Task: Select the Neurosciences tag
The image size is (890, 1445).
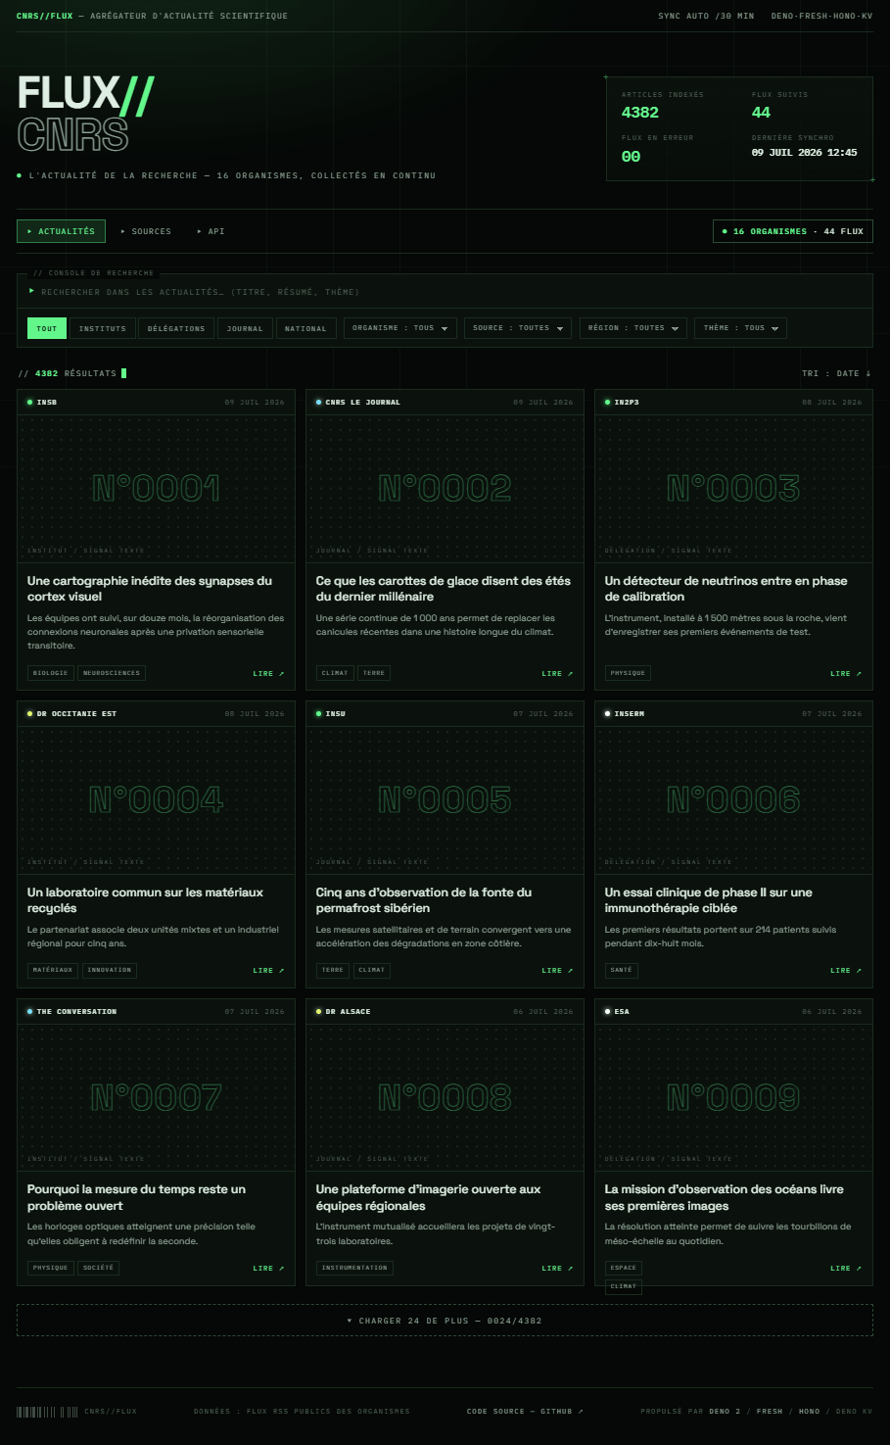Action: [112, 673]
